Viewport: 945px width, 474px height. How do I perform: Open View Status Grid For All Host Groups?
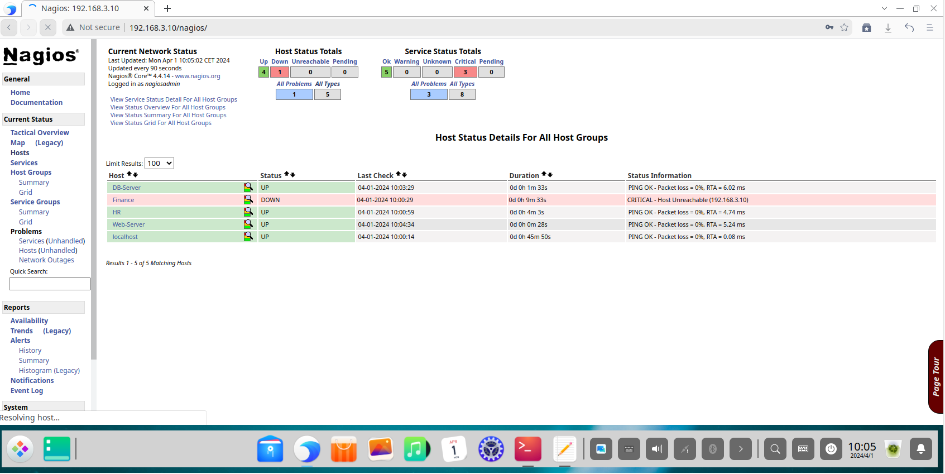(x=161, y=123)
